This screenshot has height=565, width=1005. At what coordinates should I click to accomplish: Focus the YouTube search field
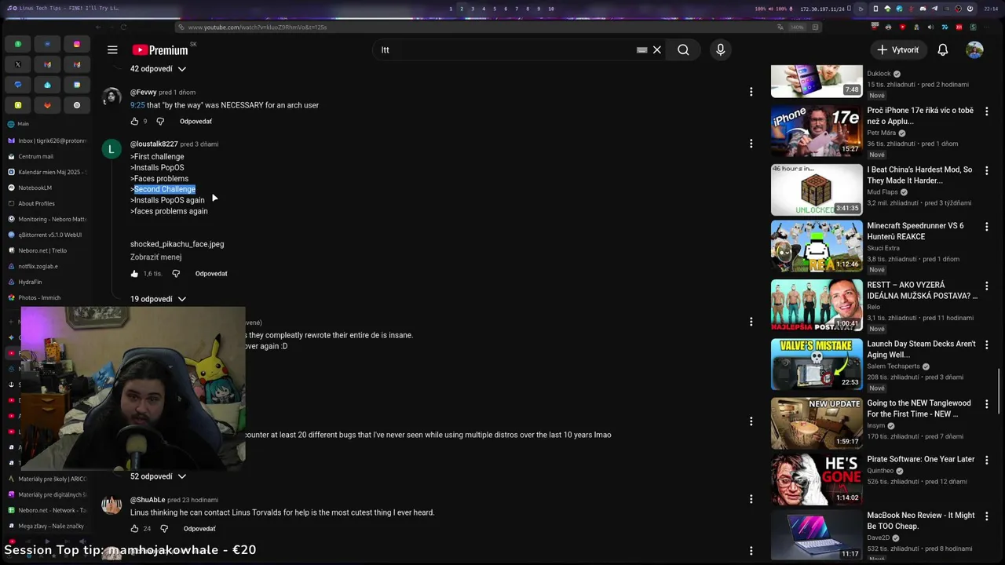coord(506,49)
